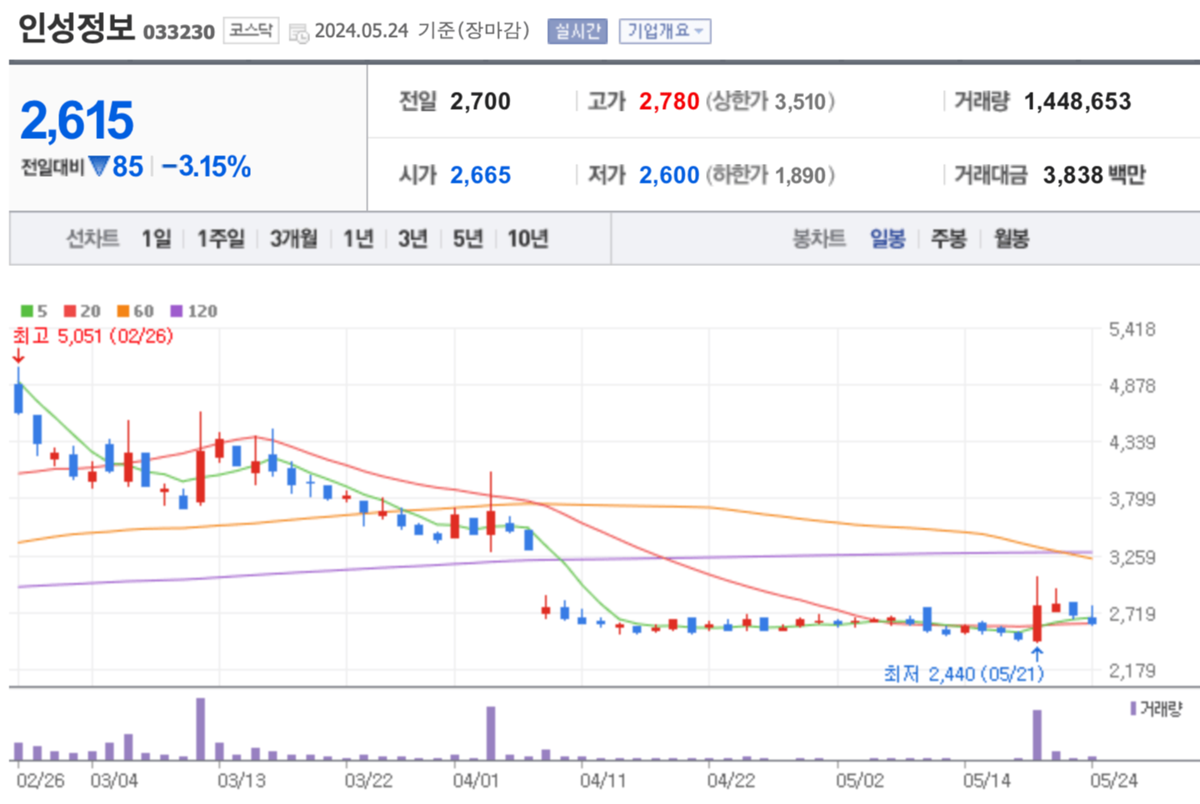Select the 1일 line chart tab

(156, 239)
